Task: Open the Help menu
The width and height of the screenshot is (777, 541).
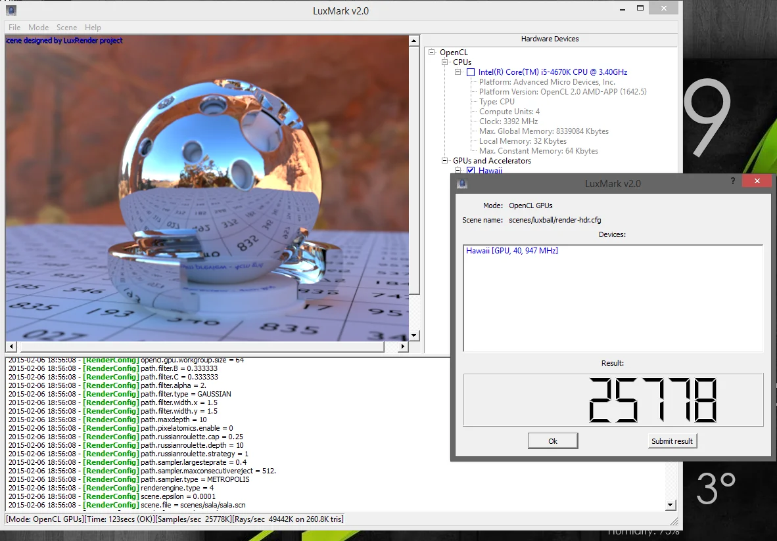Action: [x=93, y=27]
